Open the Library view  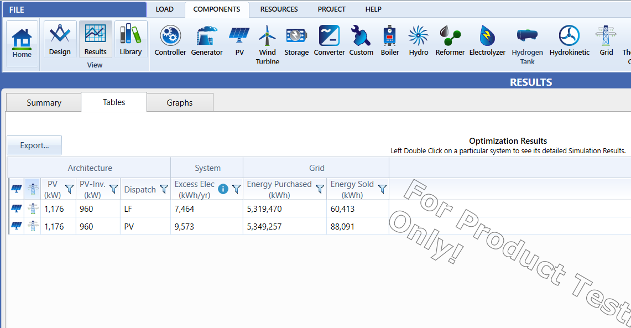[131, 40]
